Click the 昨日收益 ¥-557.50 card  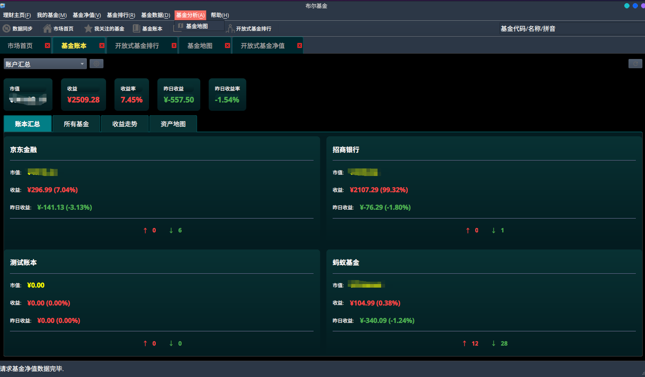pyautogui.click(x=179, y=95)
